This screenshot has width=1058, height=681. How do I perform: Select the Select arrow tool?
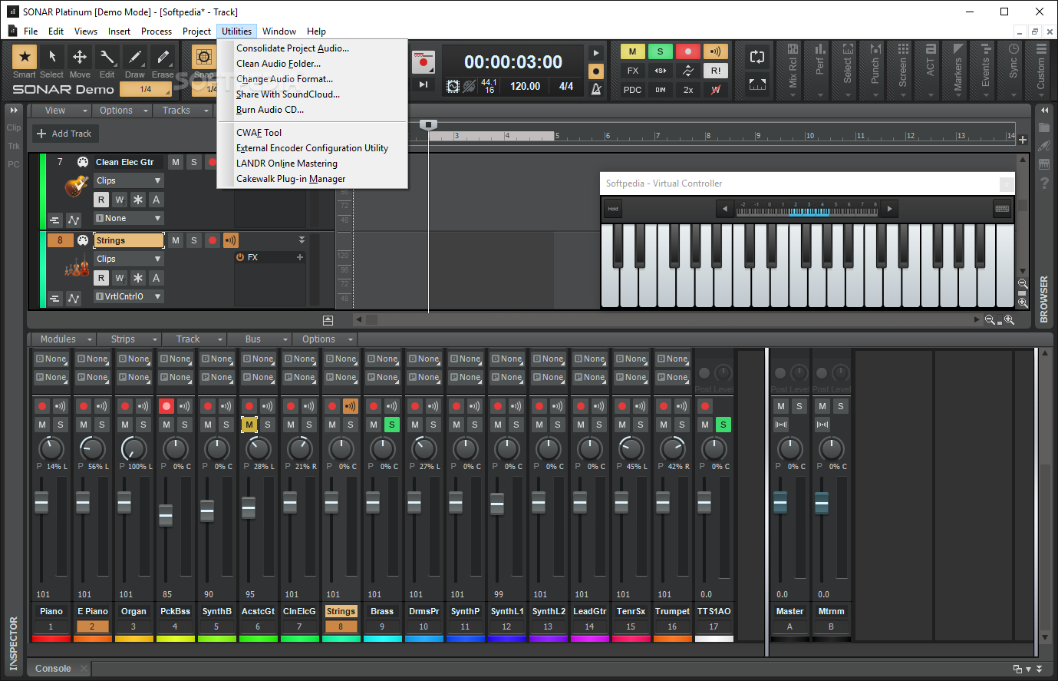pos(51,57)
